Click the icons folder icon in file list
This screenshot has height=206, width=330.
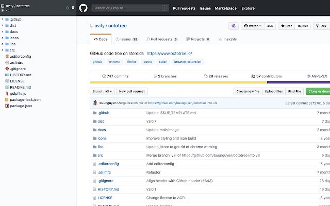94,139
